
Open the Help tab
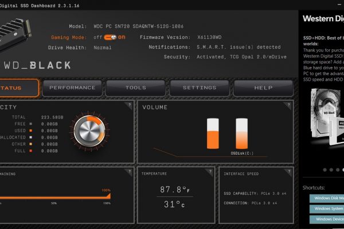pyautogui.click(x=264, y=88)
